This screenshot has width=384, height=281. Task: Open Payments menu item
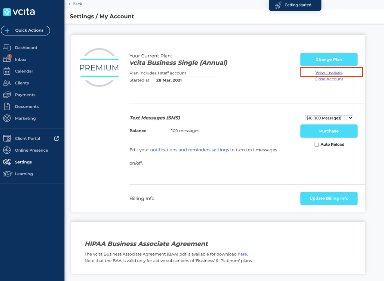(x=25, y=95)
